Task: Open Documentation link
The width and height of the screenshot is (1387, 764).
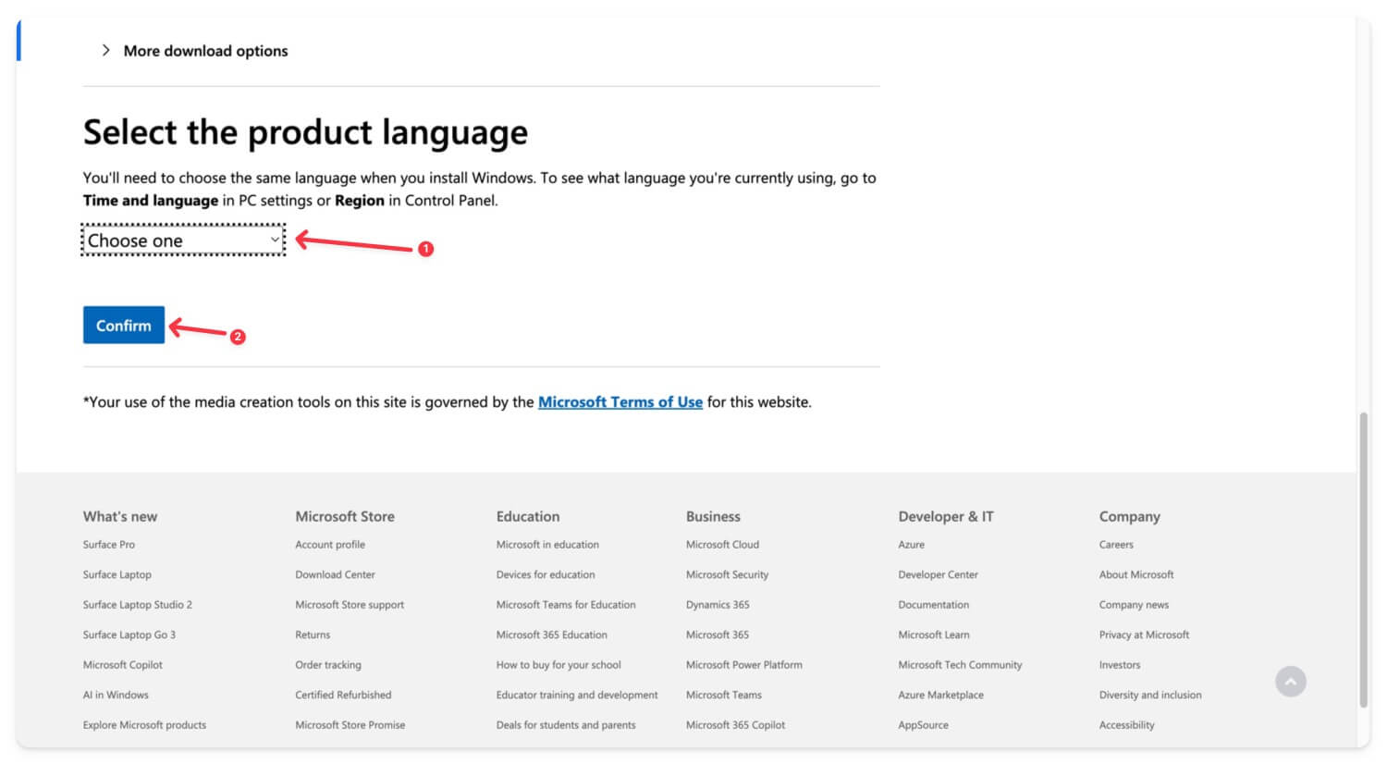Action: pos(934,605)
